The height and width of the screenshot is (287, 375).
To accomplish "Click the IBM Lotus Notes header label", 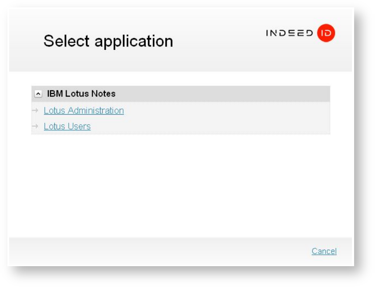I will coord(81,94).
